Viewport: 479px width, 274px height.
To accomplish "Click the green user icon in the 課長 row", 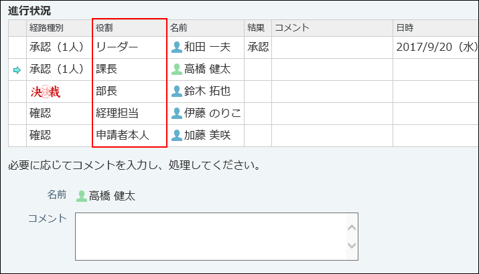I will click(177, 70).
